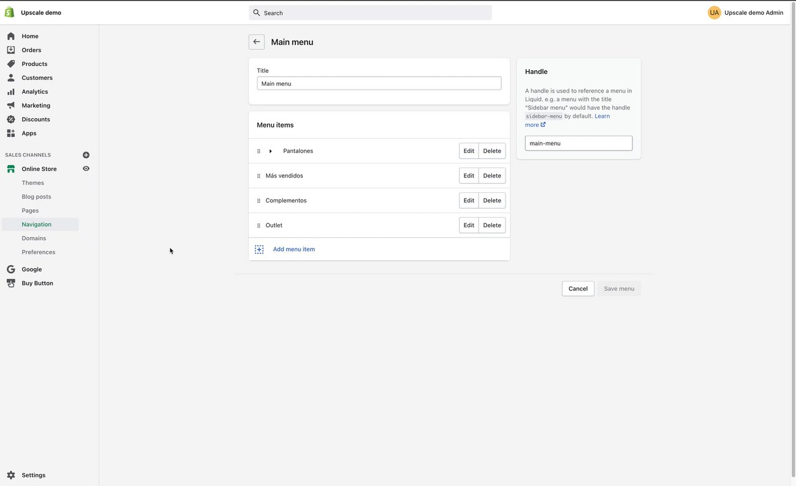This screenshot has height=486, width=796.
Task: Click the Marketing megaphone icon
Action: point(11,105)
